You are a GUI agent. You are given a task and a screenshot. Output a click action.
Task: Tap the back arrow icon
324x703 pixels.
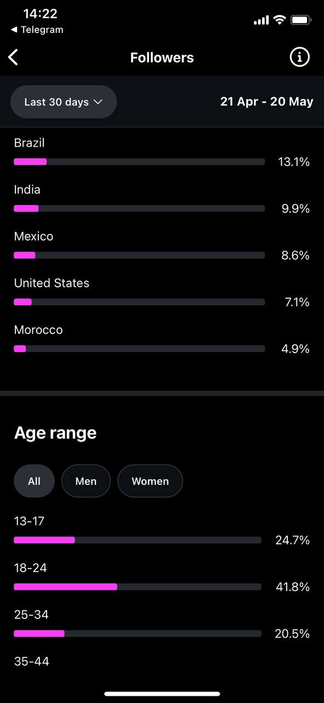[14, 57]
